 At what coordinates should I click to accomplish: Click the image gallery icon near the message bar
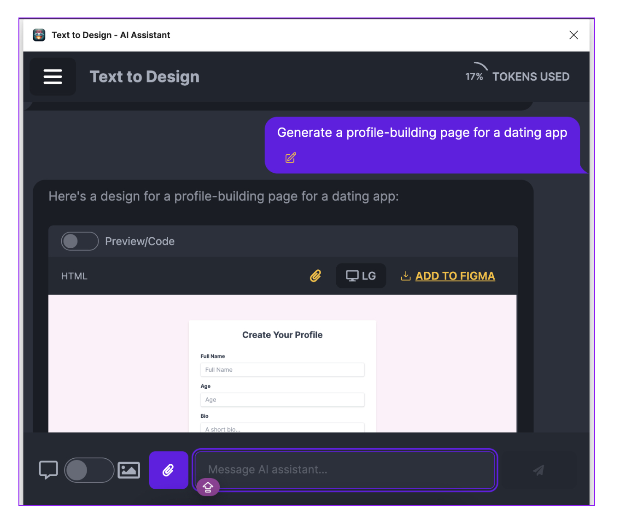coord(129,470)
